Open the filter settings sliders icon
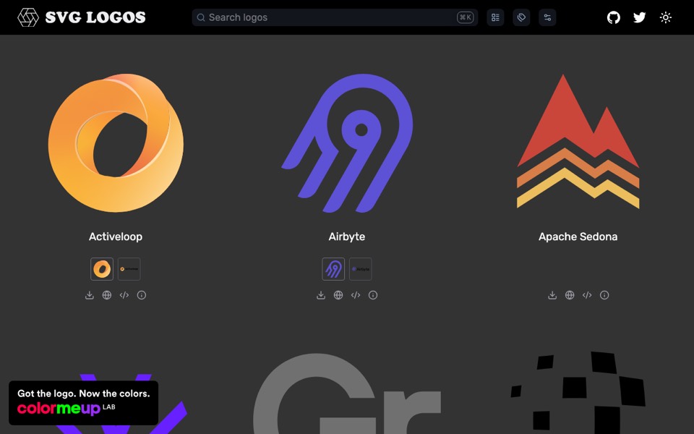Viewport: 694px width, 434px height. click(547, 17)
